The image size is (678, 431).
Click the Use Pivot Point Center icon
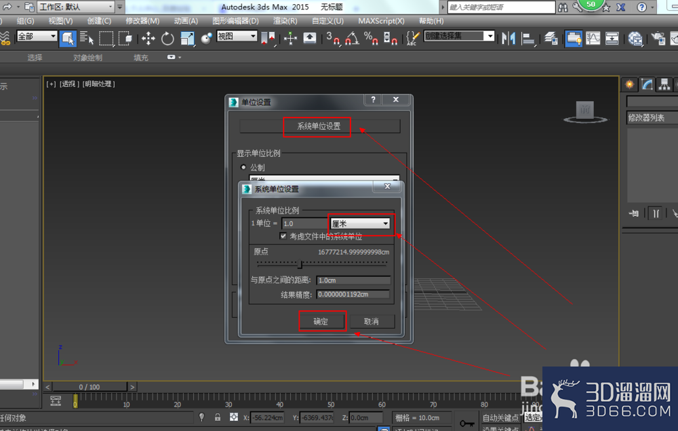(x=268, y=39)
